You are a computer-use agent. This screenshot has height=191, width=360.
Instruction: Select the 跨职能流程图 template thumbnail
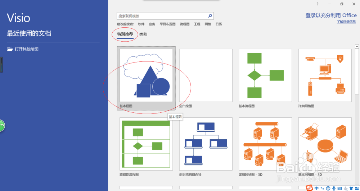[x=146, y=144]
